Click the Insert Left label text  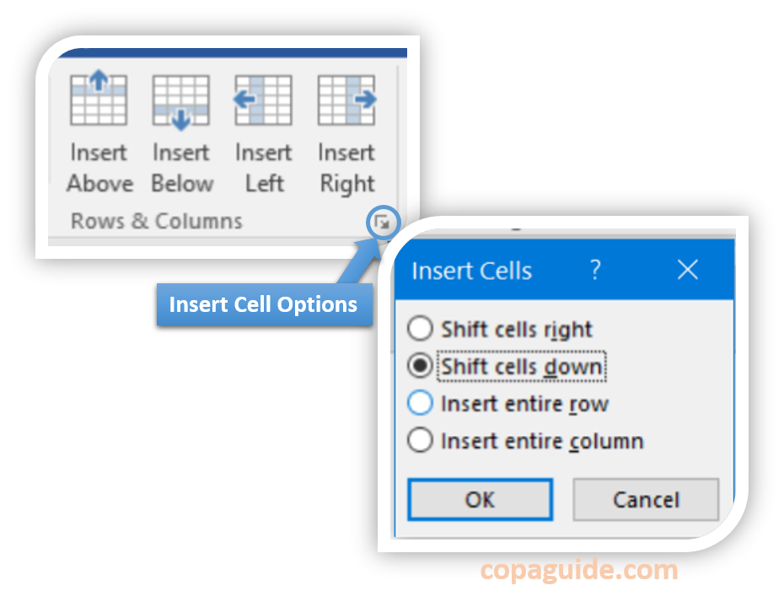263,167
